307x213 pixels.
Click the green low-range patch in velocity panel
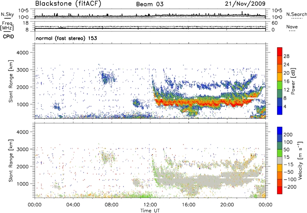[142, 195]
